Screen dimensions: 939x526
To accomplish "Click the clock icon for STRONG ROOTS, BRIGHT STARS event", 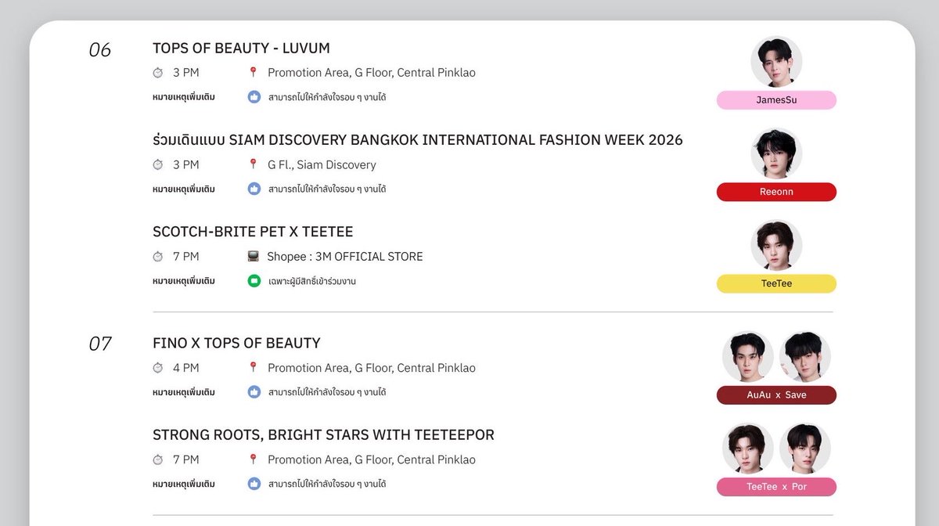I will (x=158, y=459).
